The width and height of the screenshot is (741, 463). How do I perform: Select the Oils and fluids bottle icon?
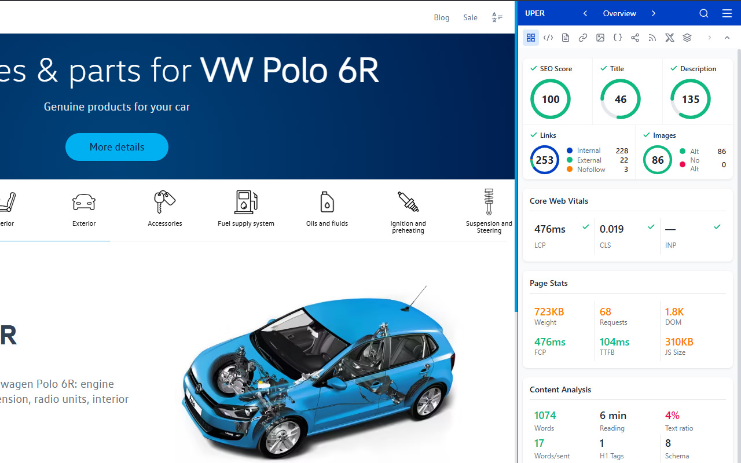(x=327, y=202)
